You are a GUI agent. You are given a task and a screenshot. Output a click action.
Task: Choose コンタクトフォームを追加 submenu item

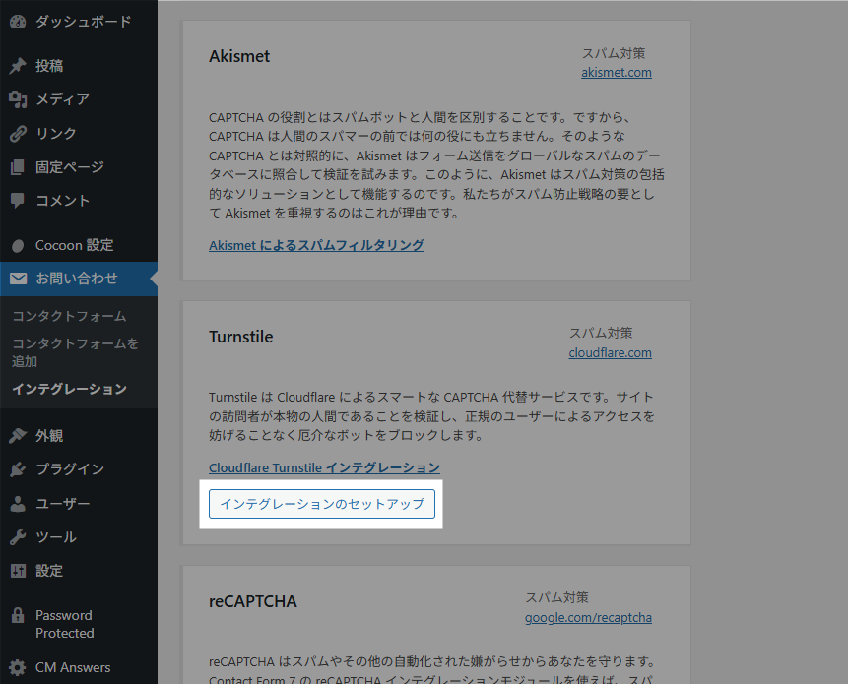(75, 352)
